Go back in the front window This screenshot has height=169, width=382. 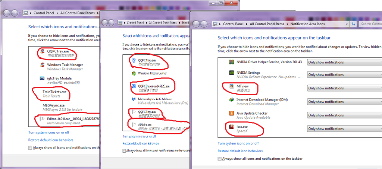click(x=197, y=24)
